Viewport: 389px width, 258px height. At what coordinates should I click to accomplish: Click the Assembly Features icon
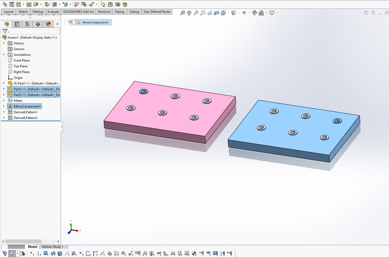click(x=55, y=4)
